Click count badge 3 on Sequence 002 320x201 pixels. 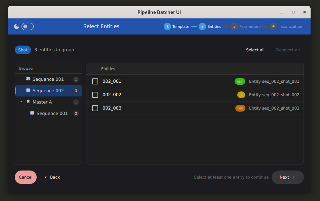pyautogui.click(x=76, y=91)
